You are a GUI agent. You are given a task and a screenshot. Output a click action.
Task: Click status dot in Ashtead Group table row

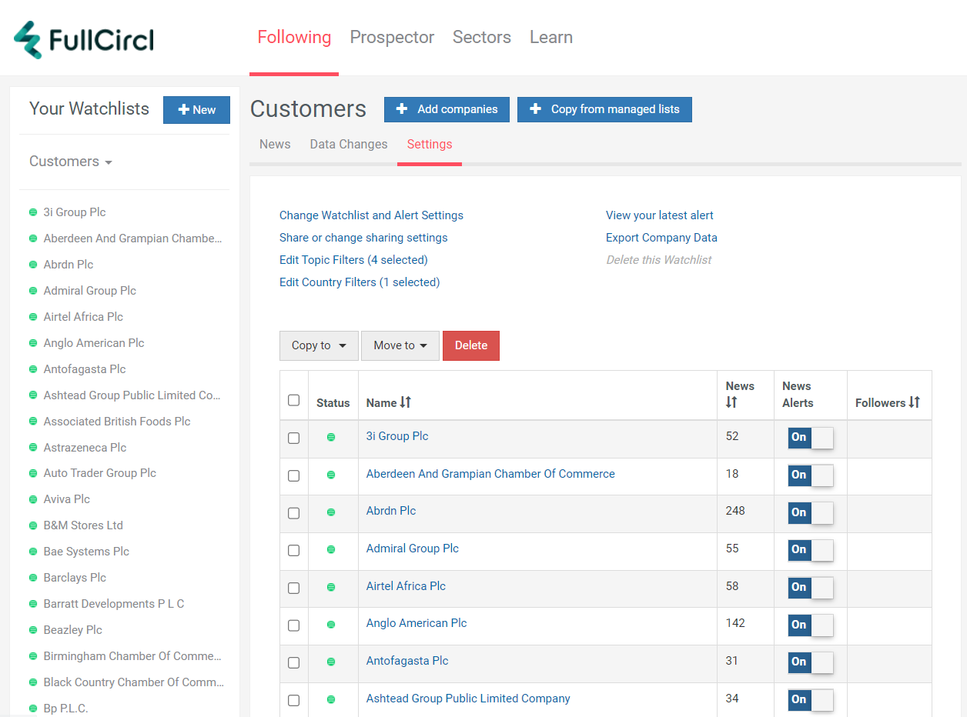click(331, 699)
